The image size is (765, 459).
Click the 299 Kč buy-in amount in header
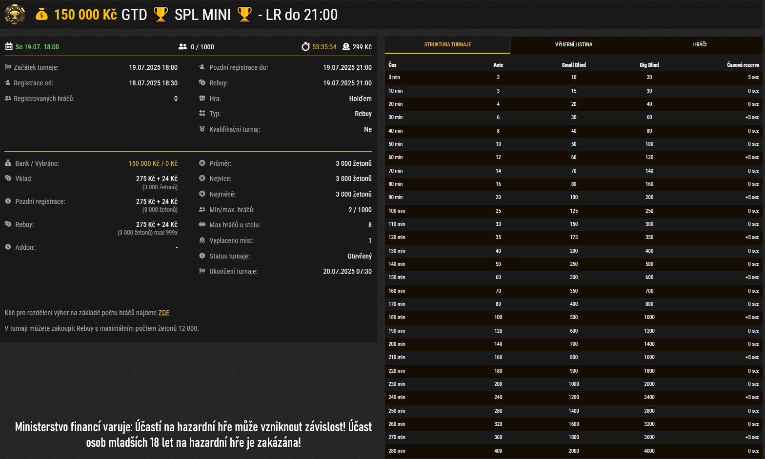(x=362, y=47)
